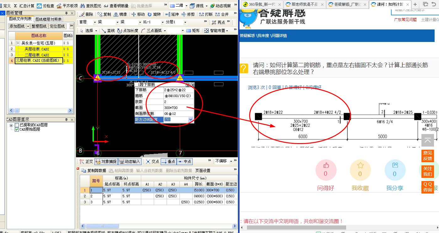Click the 页面设置 button
The image size is (439, 233).
click(x=203, y=171)
